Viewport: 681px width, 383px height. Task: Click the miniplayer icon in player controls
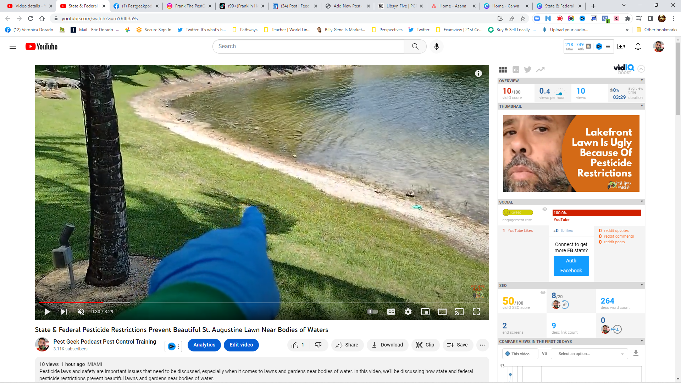tap(425, 312)
